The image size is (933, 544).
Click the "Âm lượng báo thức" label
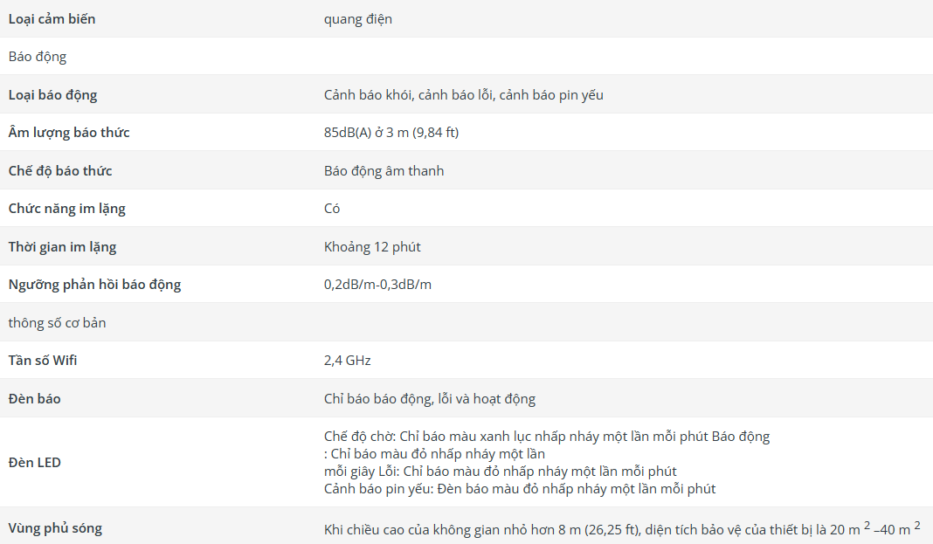(69, 133)
